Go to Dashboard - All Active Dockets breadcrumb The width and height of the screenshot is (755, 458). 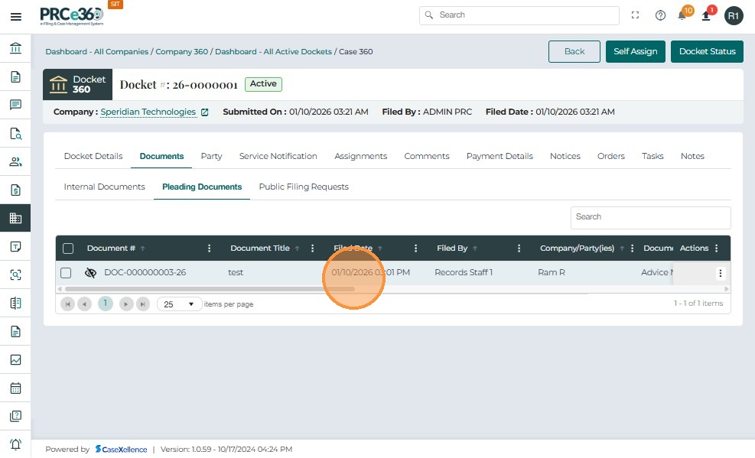(274, 51)
